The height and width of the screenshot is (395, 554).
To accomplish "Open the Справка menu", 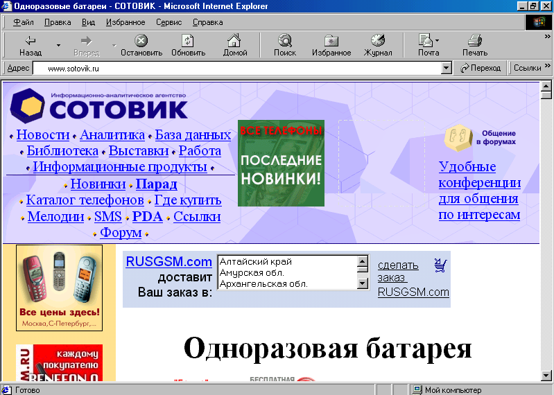I will pyautogui.click(x=208, y=22).
